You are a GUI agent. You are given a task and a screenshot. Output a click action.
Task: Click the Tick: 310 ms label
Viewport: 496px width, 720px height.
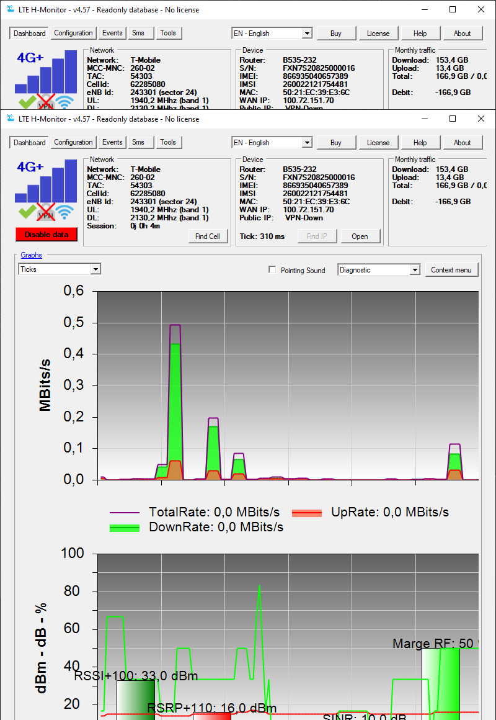click(x=262, y=236)
